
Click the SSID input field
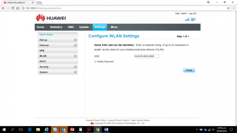point(147,56)
